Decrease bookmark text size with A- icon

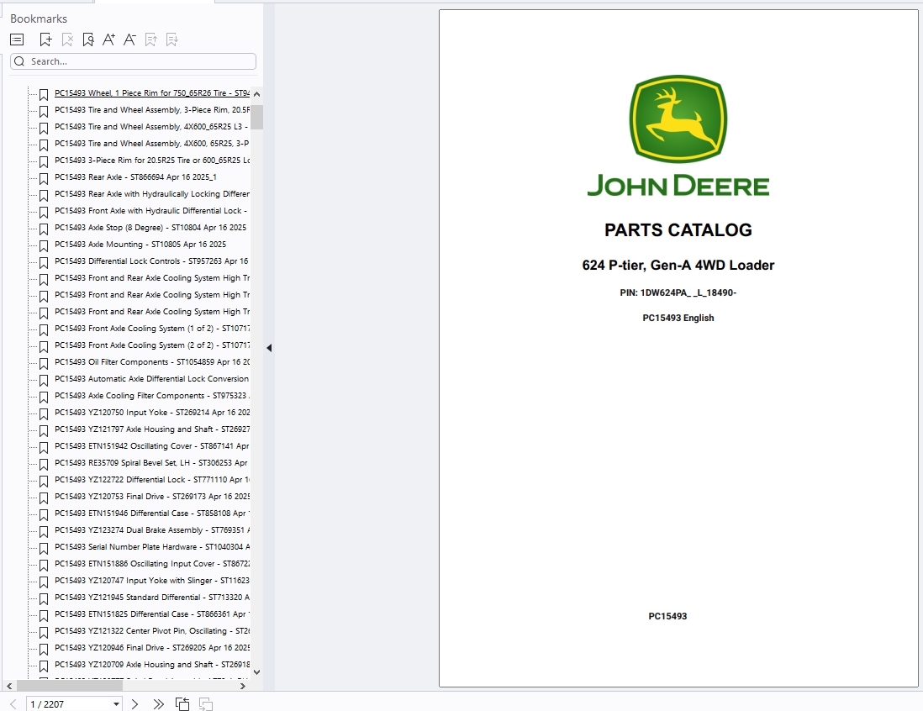coord(129,39)
